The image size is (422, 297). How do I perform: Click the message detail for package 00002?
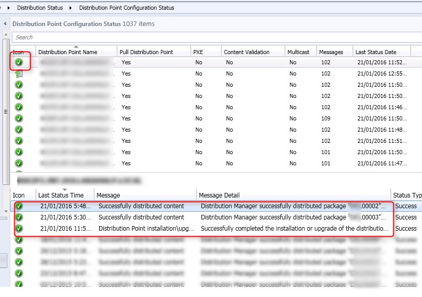tap(294, 206)
